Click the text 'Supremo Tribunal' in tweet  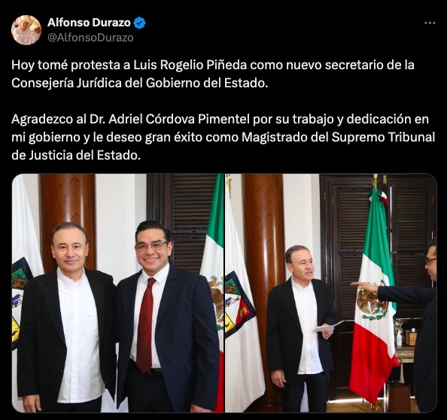[x=384, y=137]
